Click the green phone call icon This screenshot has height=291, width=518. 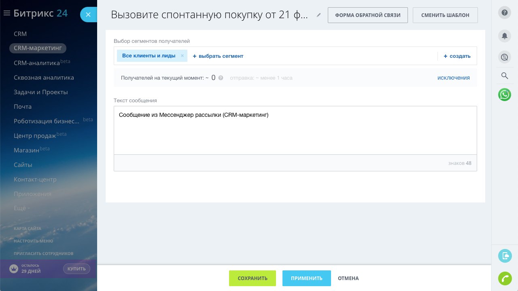point(505,278)
